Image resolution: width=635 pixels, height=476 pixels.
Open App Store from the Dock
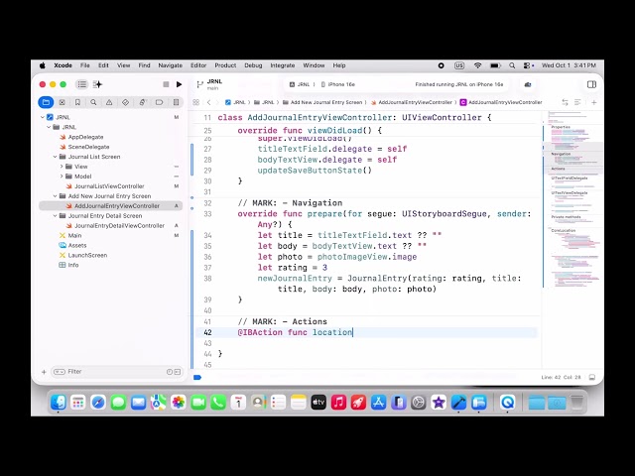coord(378,403)
